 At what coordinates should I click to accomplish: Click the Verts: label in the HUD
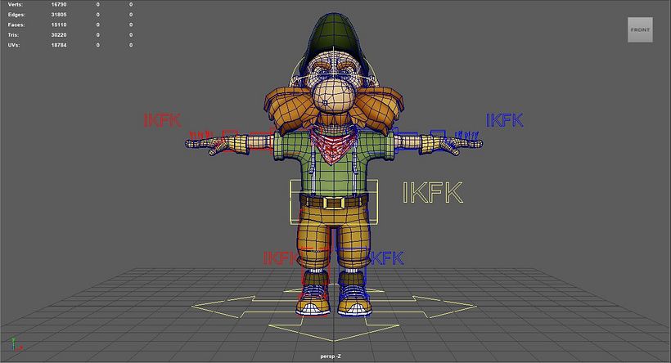point(16,4)
